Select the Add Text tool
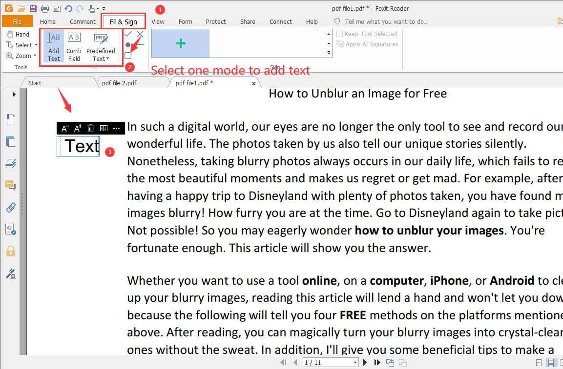This screenshot has height=369, width=563. 53,46
